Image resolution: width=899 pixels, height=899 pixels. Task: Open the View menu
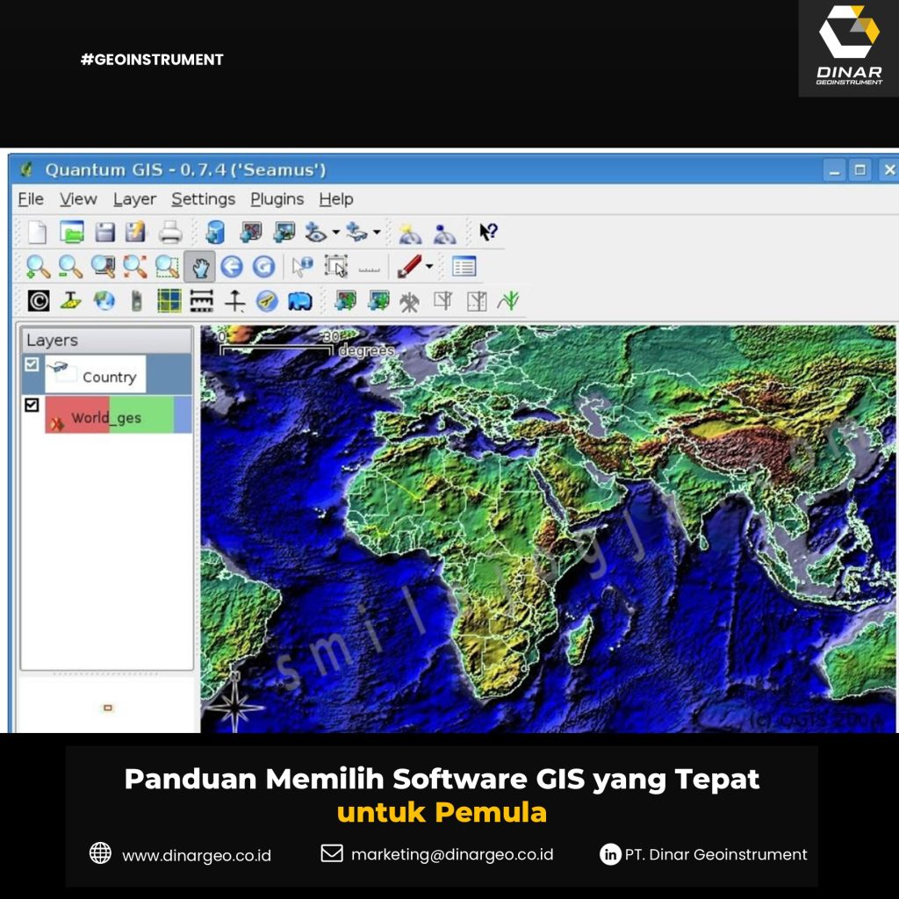click(78, 199)
